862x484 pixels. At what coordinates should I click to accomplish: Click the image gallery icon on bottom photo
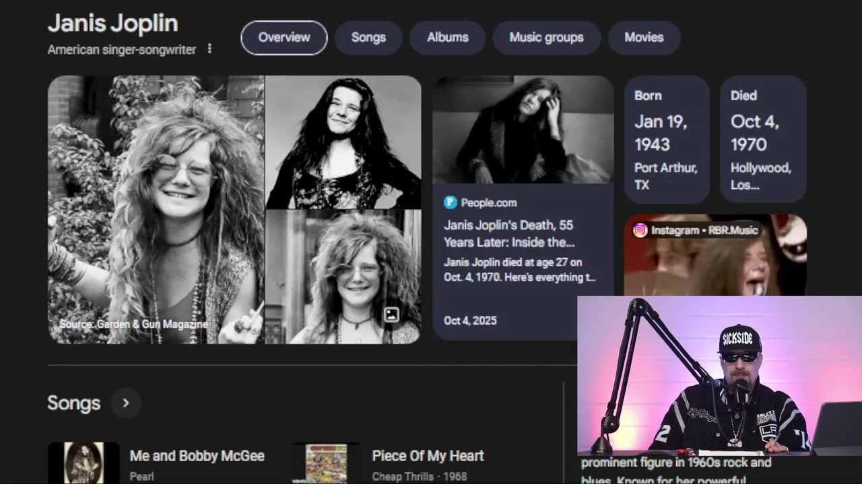[391, 315]
